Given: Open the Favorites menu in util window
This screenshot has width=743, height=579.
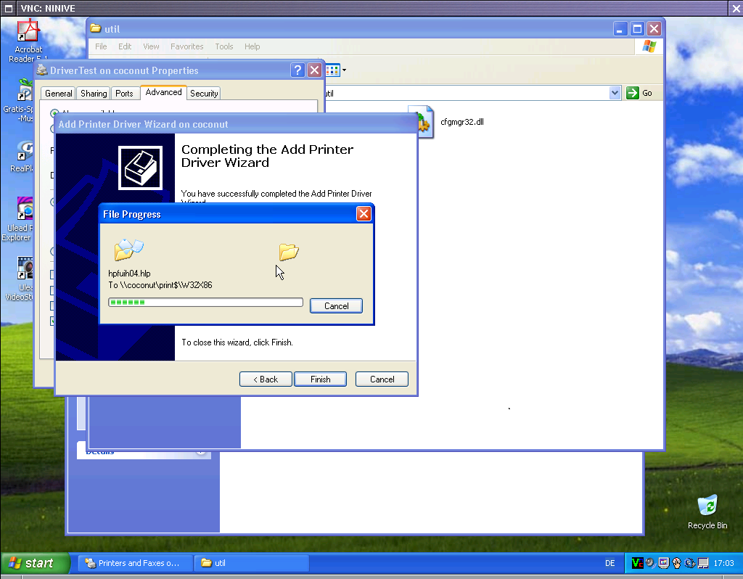Looking at the screenshot, I should coord(186,46).
